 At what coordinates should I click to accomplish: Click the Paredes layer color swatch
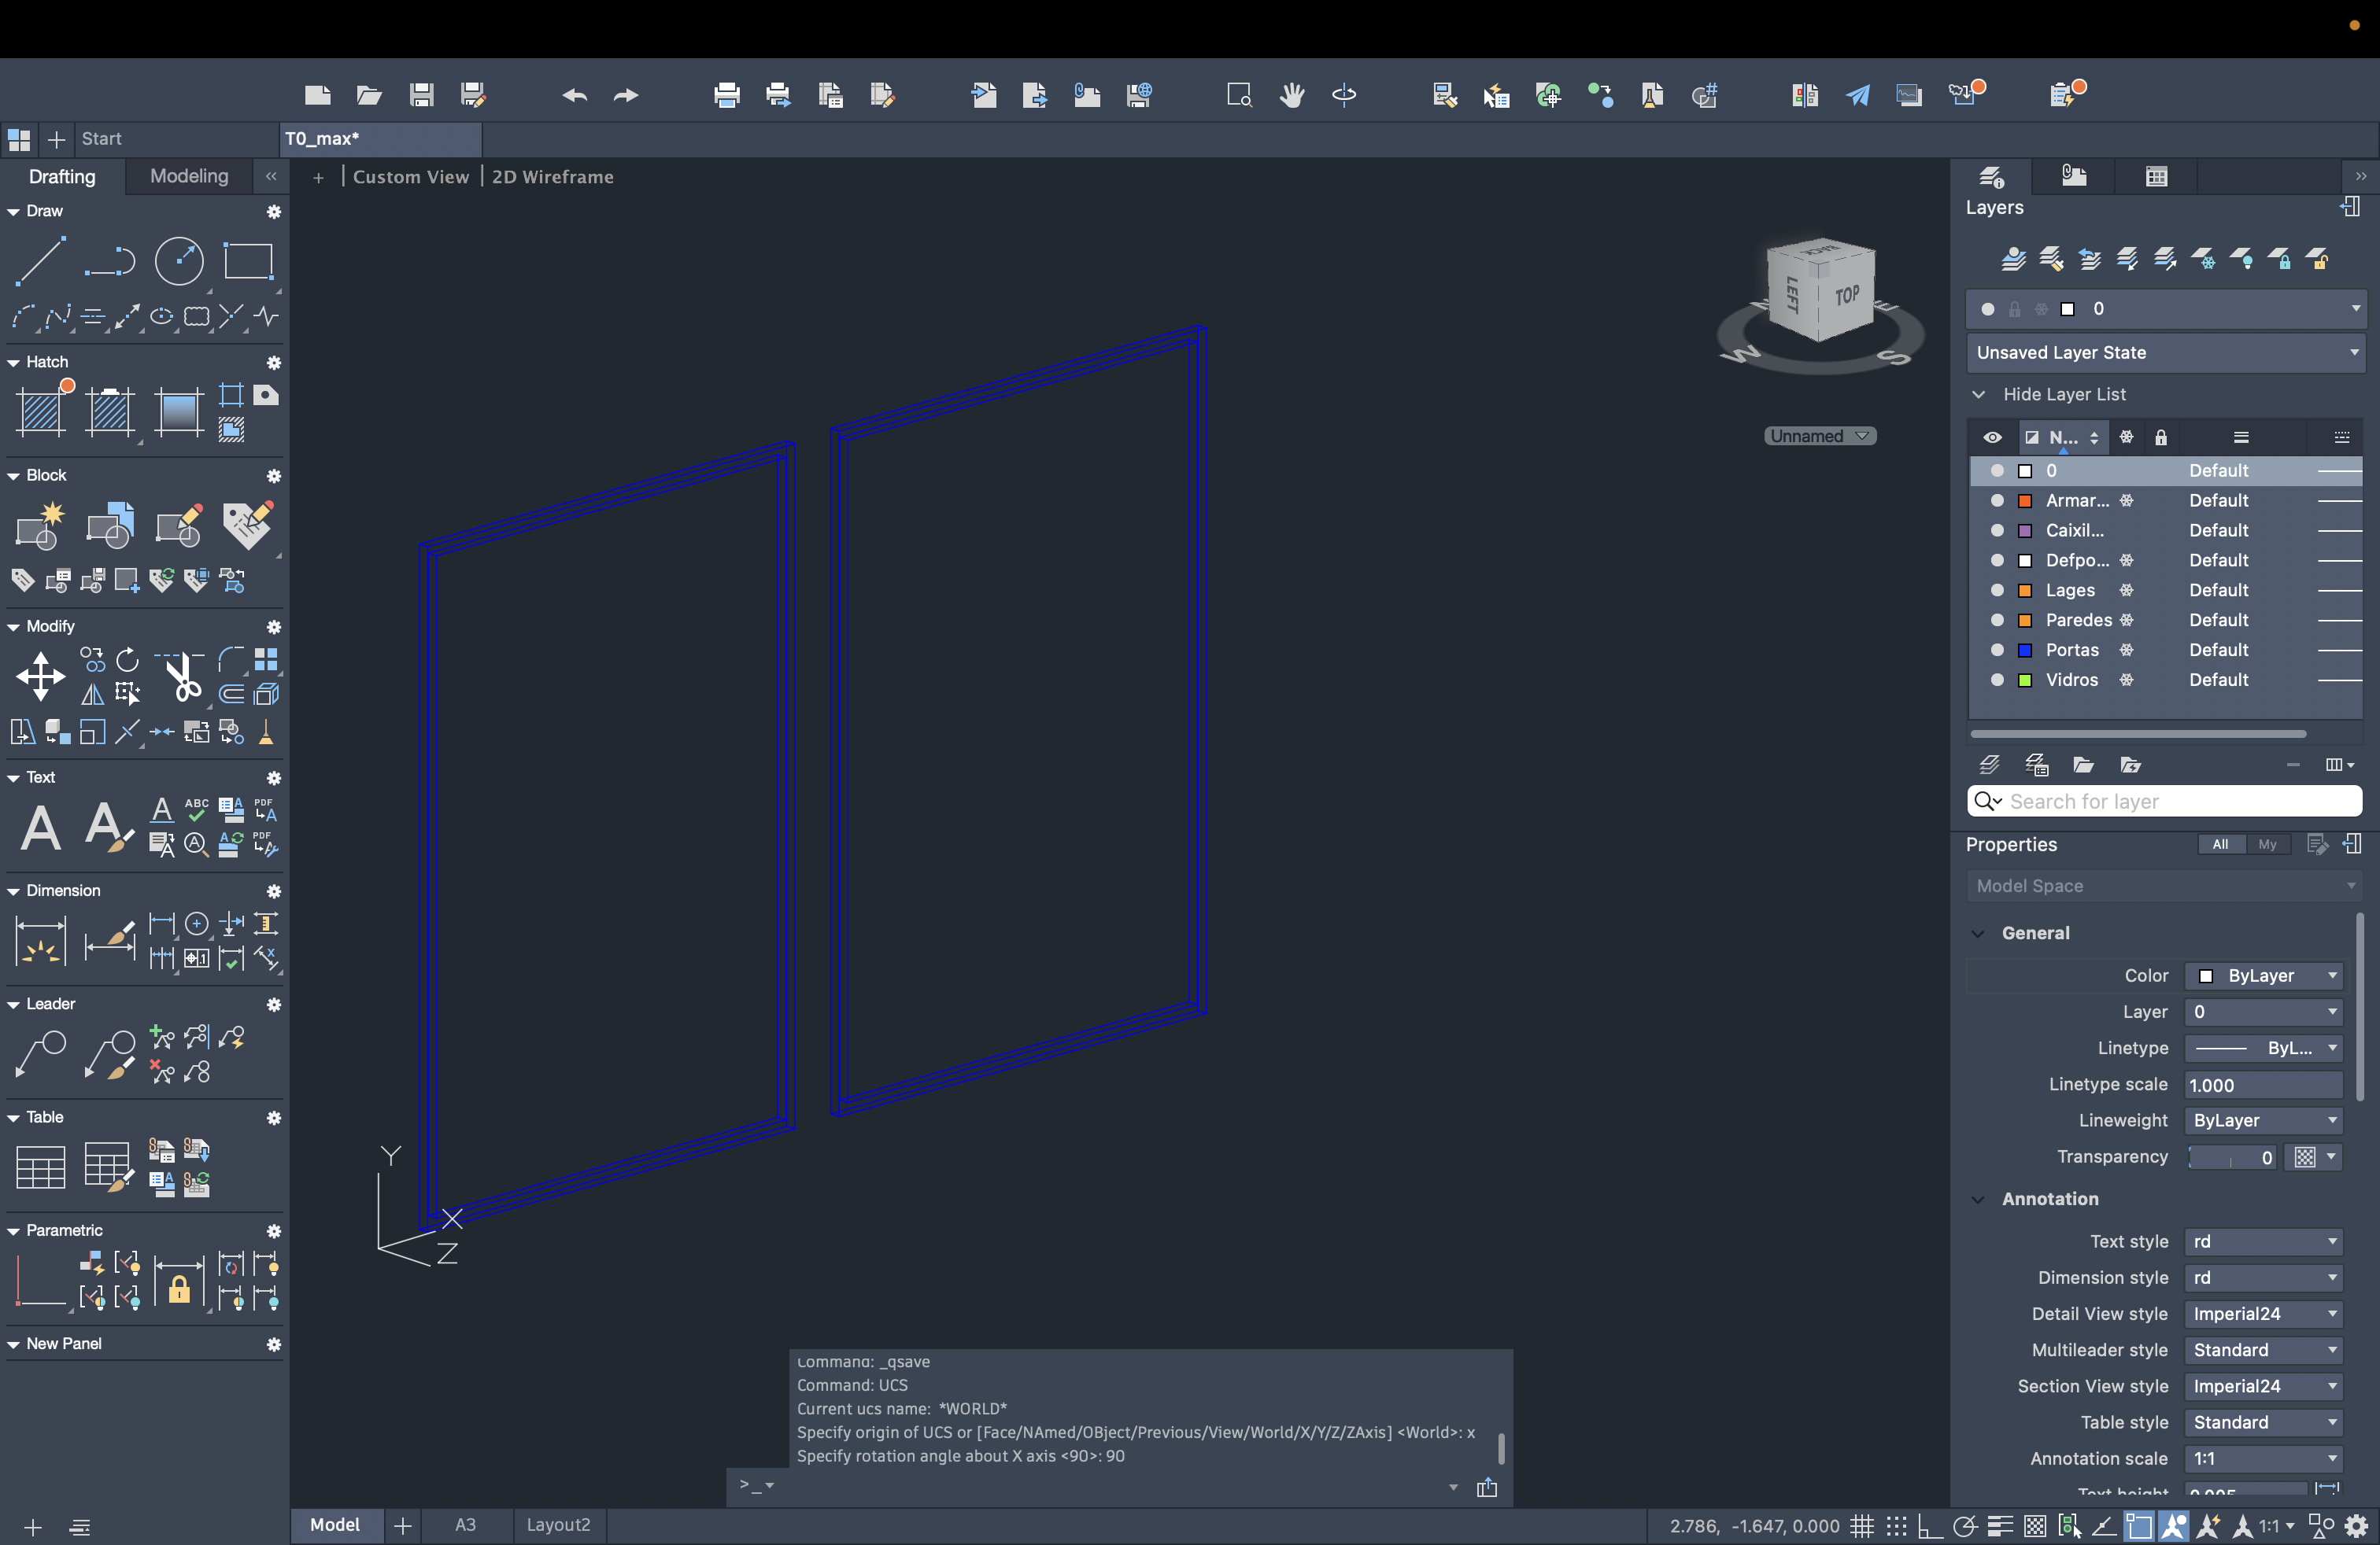click(x=2025, y=621)
